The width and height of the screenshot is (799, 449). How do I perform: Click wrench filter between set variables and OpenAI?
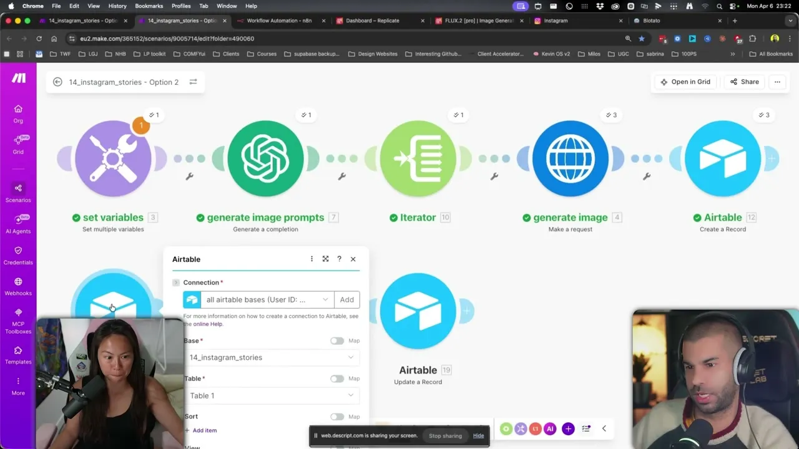coord(189,176)
